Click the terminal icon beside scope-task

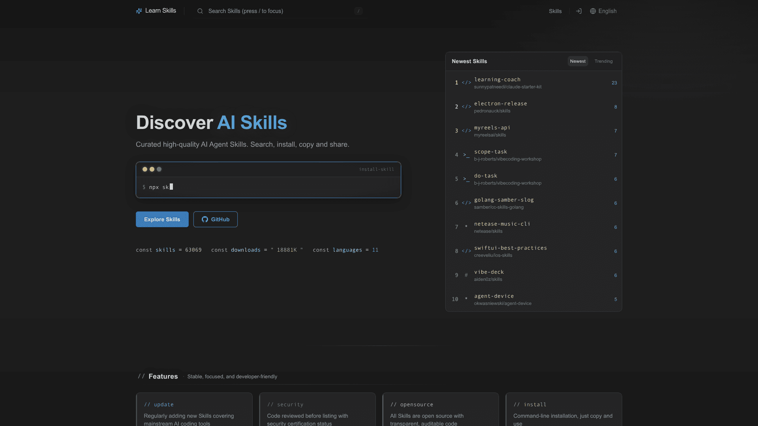click(x=466, y=155)
